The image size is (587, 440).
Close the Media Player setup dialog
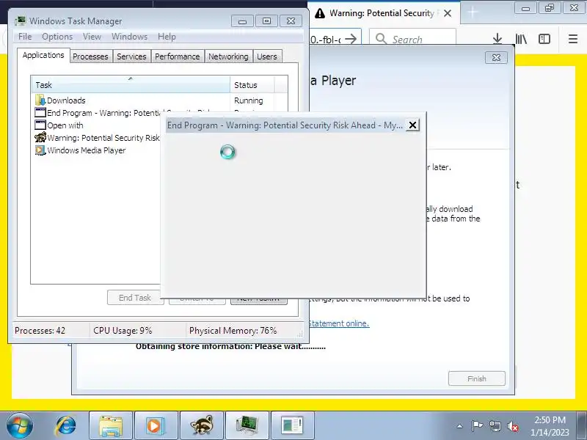(x=497, y=58)
